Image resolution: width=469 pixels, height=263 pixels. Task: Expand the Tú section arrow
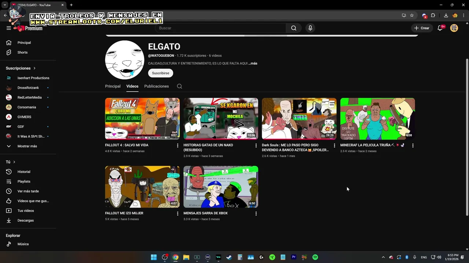14,162
